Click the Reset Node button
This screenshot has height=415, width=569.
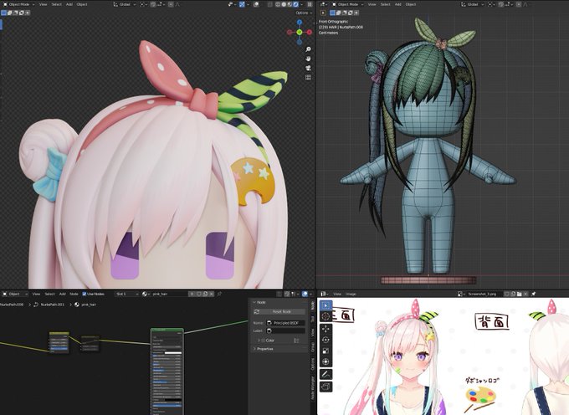[x=279, y=311]
